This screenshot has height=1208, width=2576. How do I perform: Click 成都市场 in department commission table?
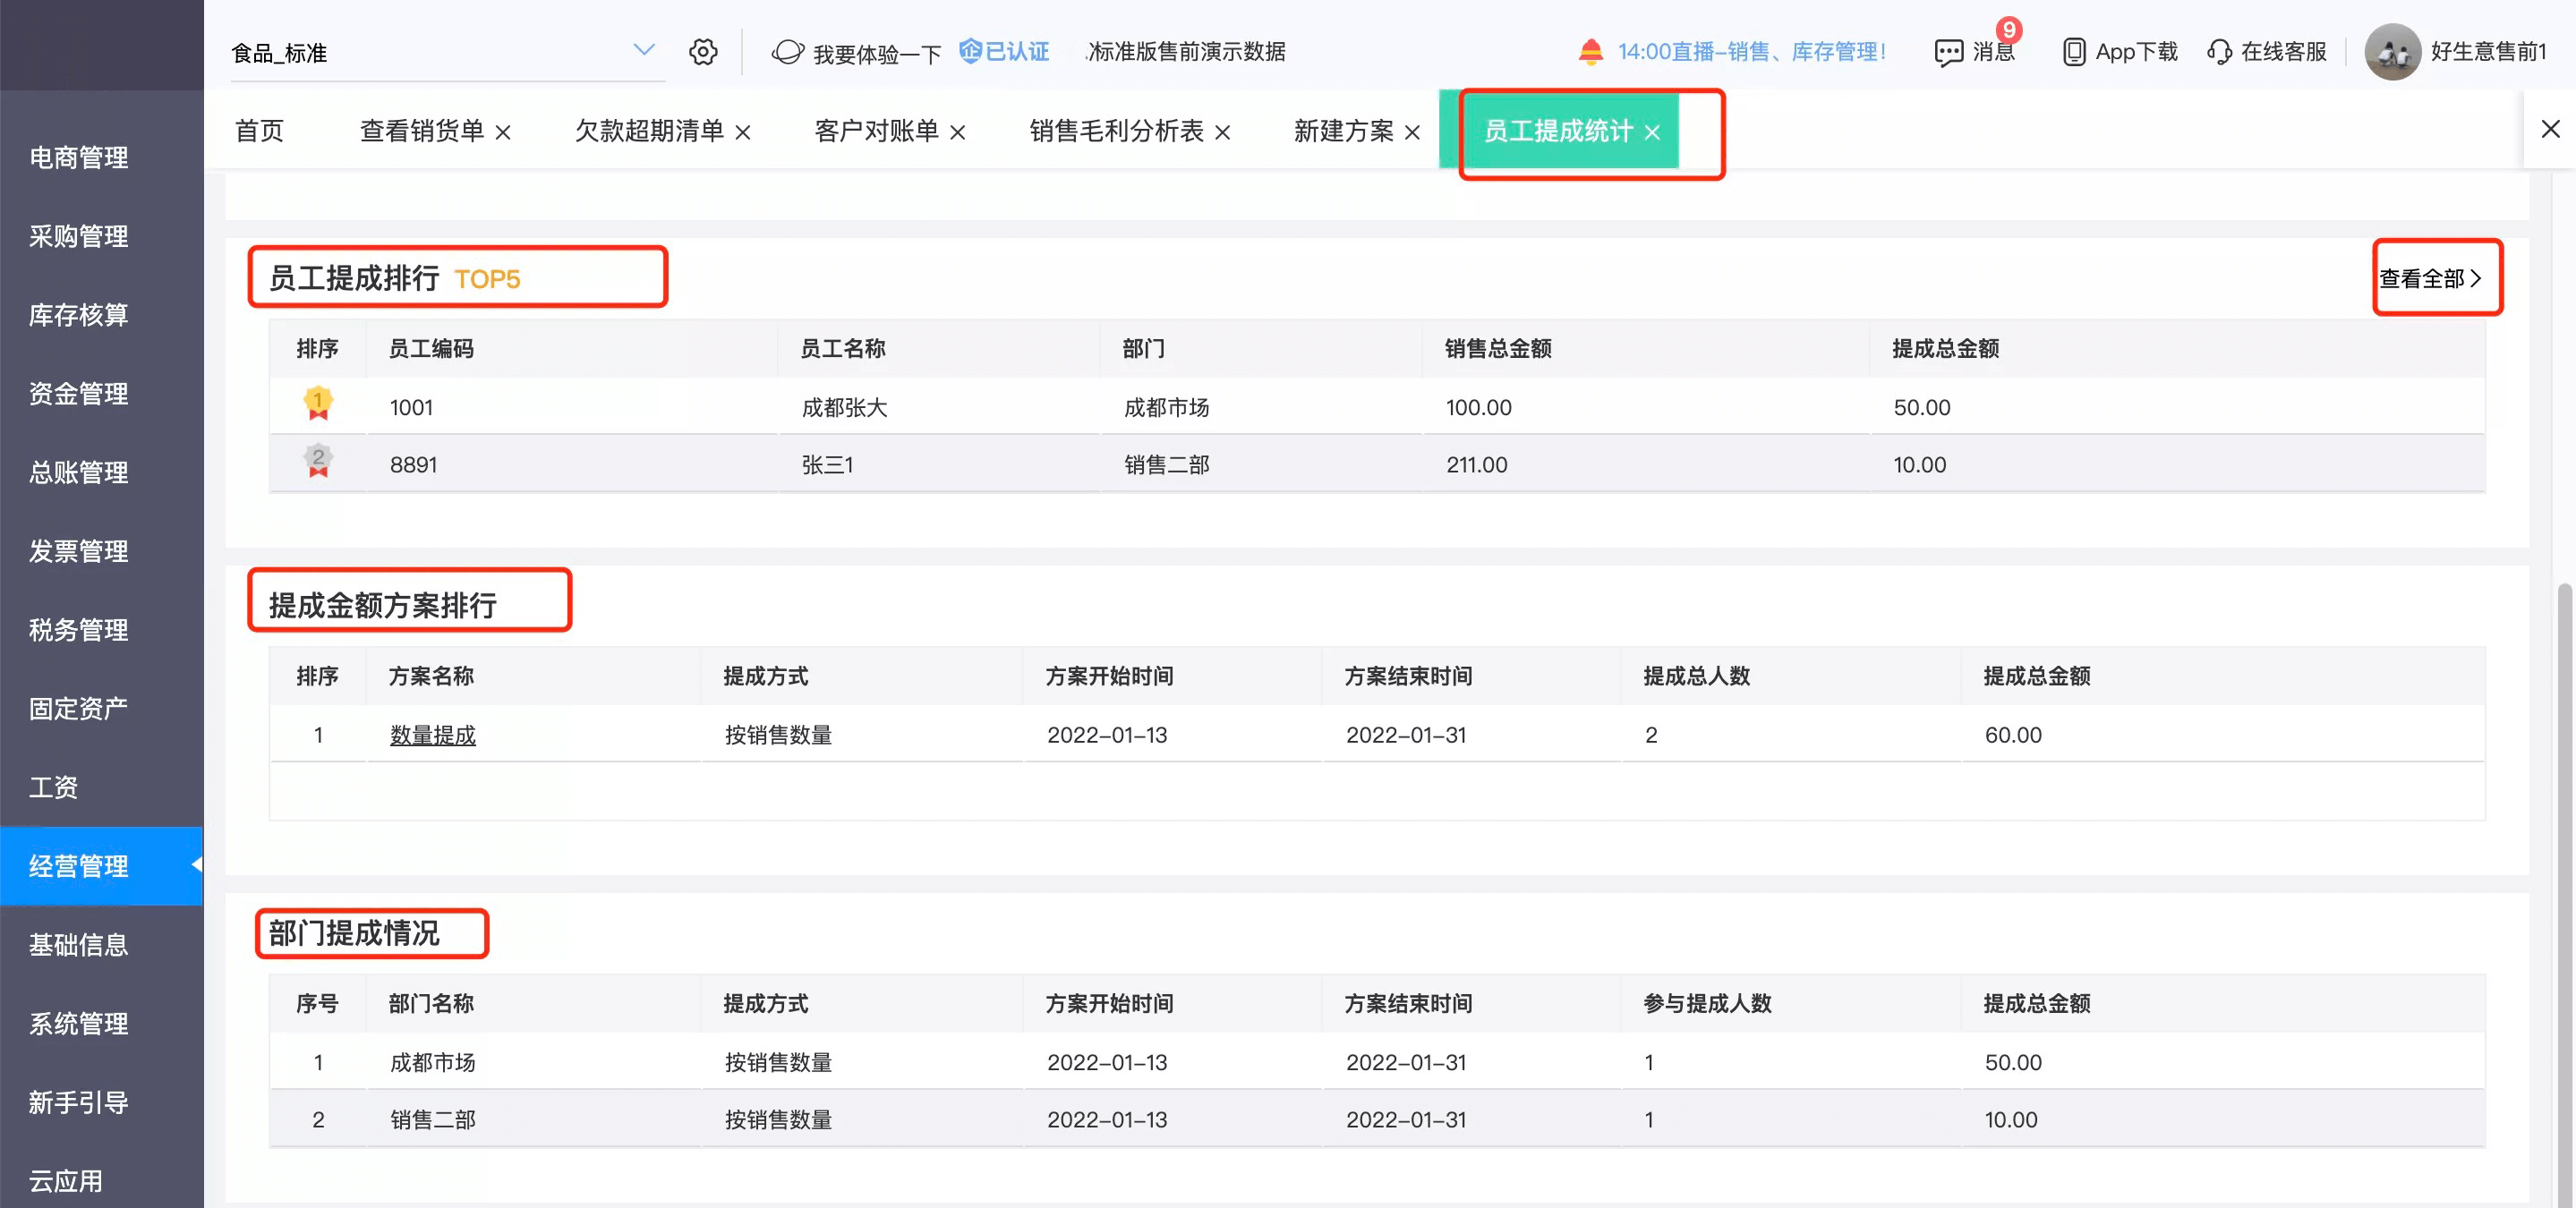point(432,1063)
